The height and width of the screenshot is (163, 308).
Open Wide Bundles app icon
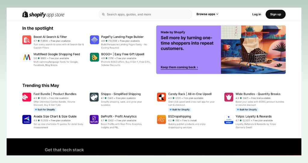[x=229, y=97]
